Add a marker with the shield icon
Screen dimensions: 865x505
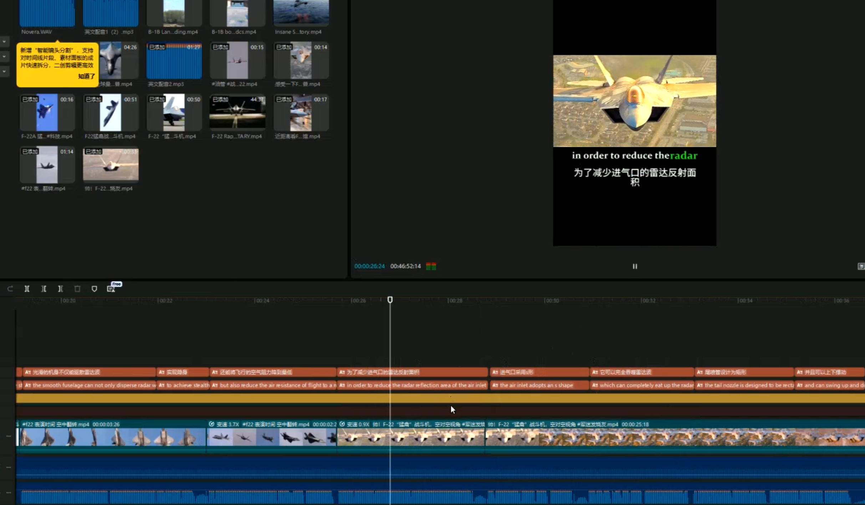94,289
